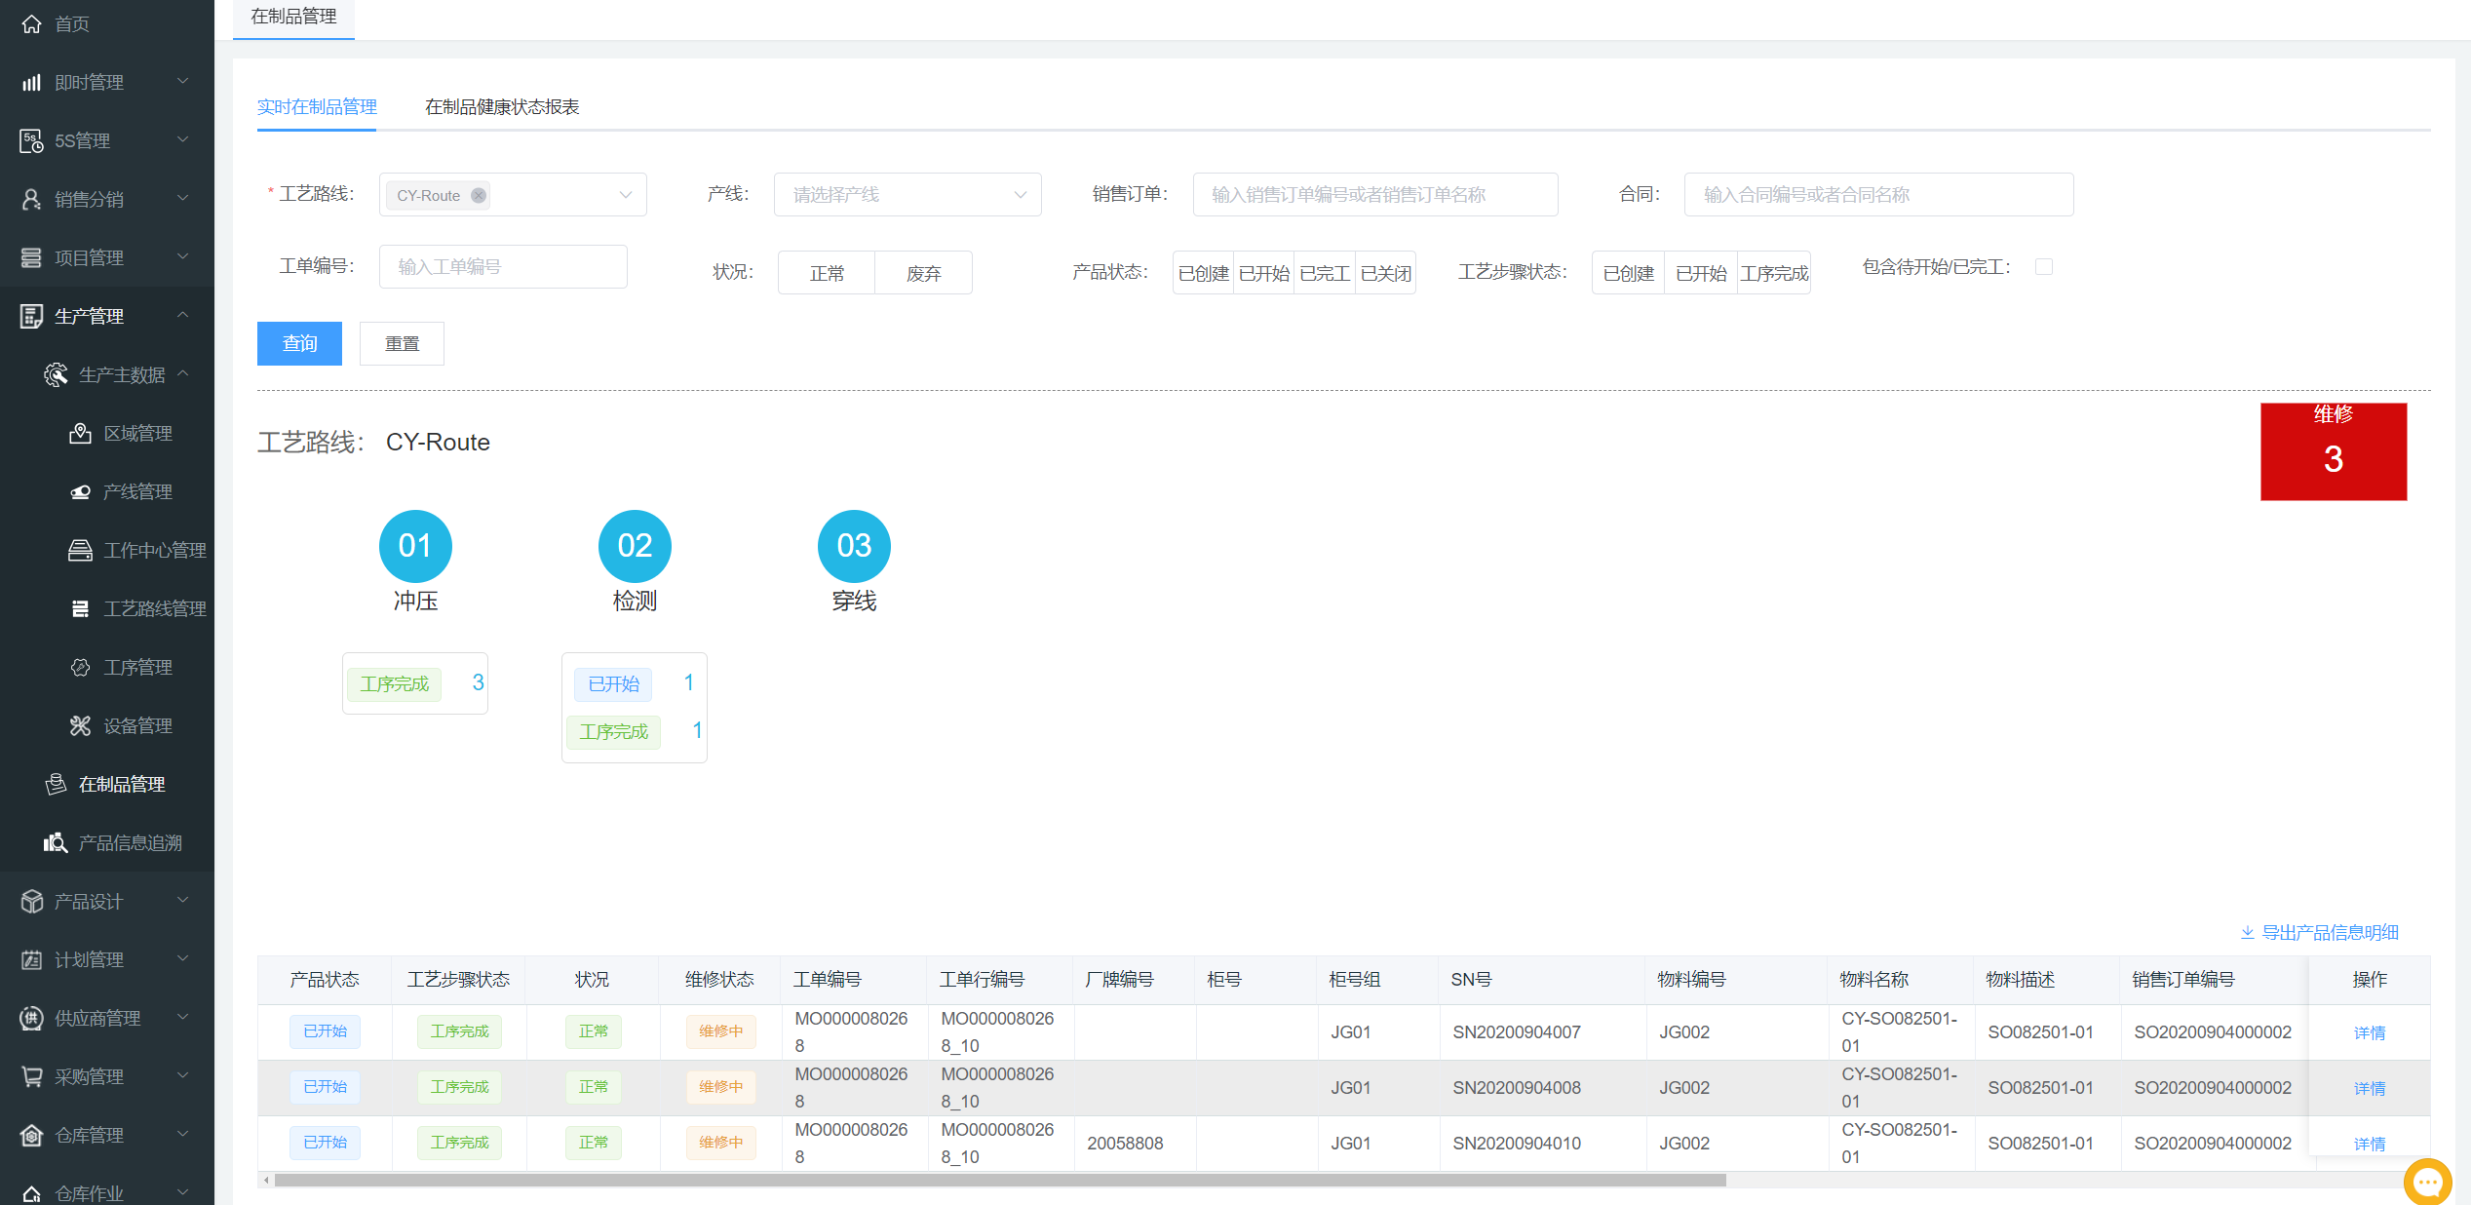Screen dimensions: 2471x1205
Task: Remove the CY-Route tag via its x icon
Action: [479, 195]
